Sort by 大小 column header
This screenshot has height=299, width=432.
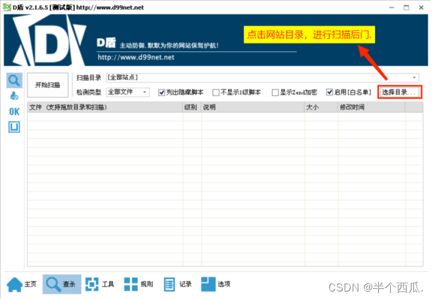(x=322, y=107)
